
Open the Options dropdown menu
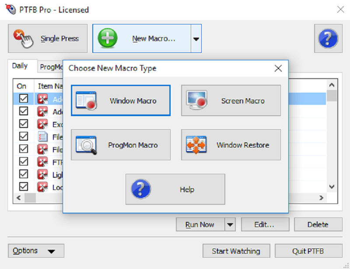36,251
